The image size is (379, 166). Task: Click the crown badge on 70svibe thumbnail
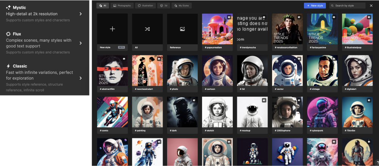pos(369,100)
